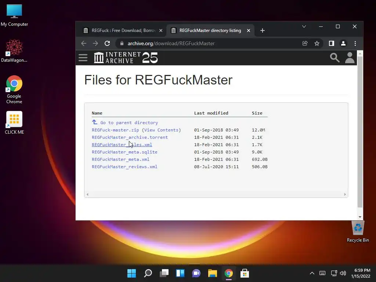The image size is (376, 282).
Task: Open the Internet Archive hamburger menu
Action: (83, 58)
